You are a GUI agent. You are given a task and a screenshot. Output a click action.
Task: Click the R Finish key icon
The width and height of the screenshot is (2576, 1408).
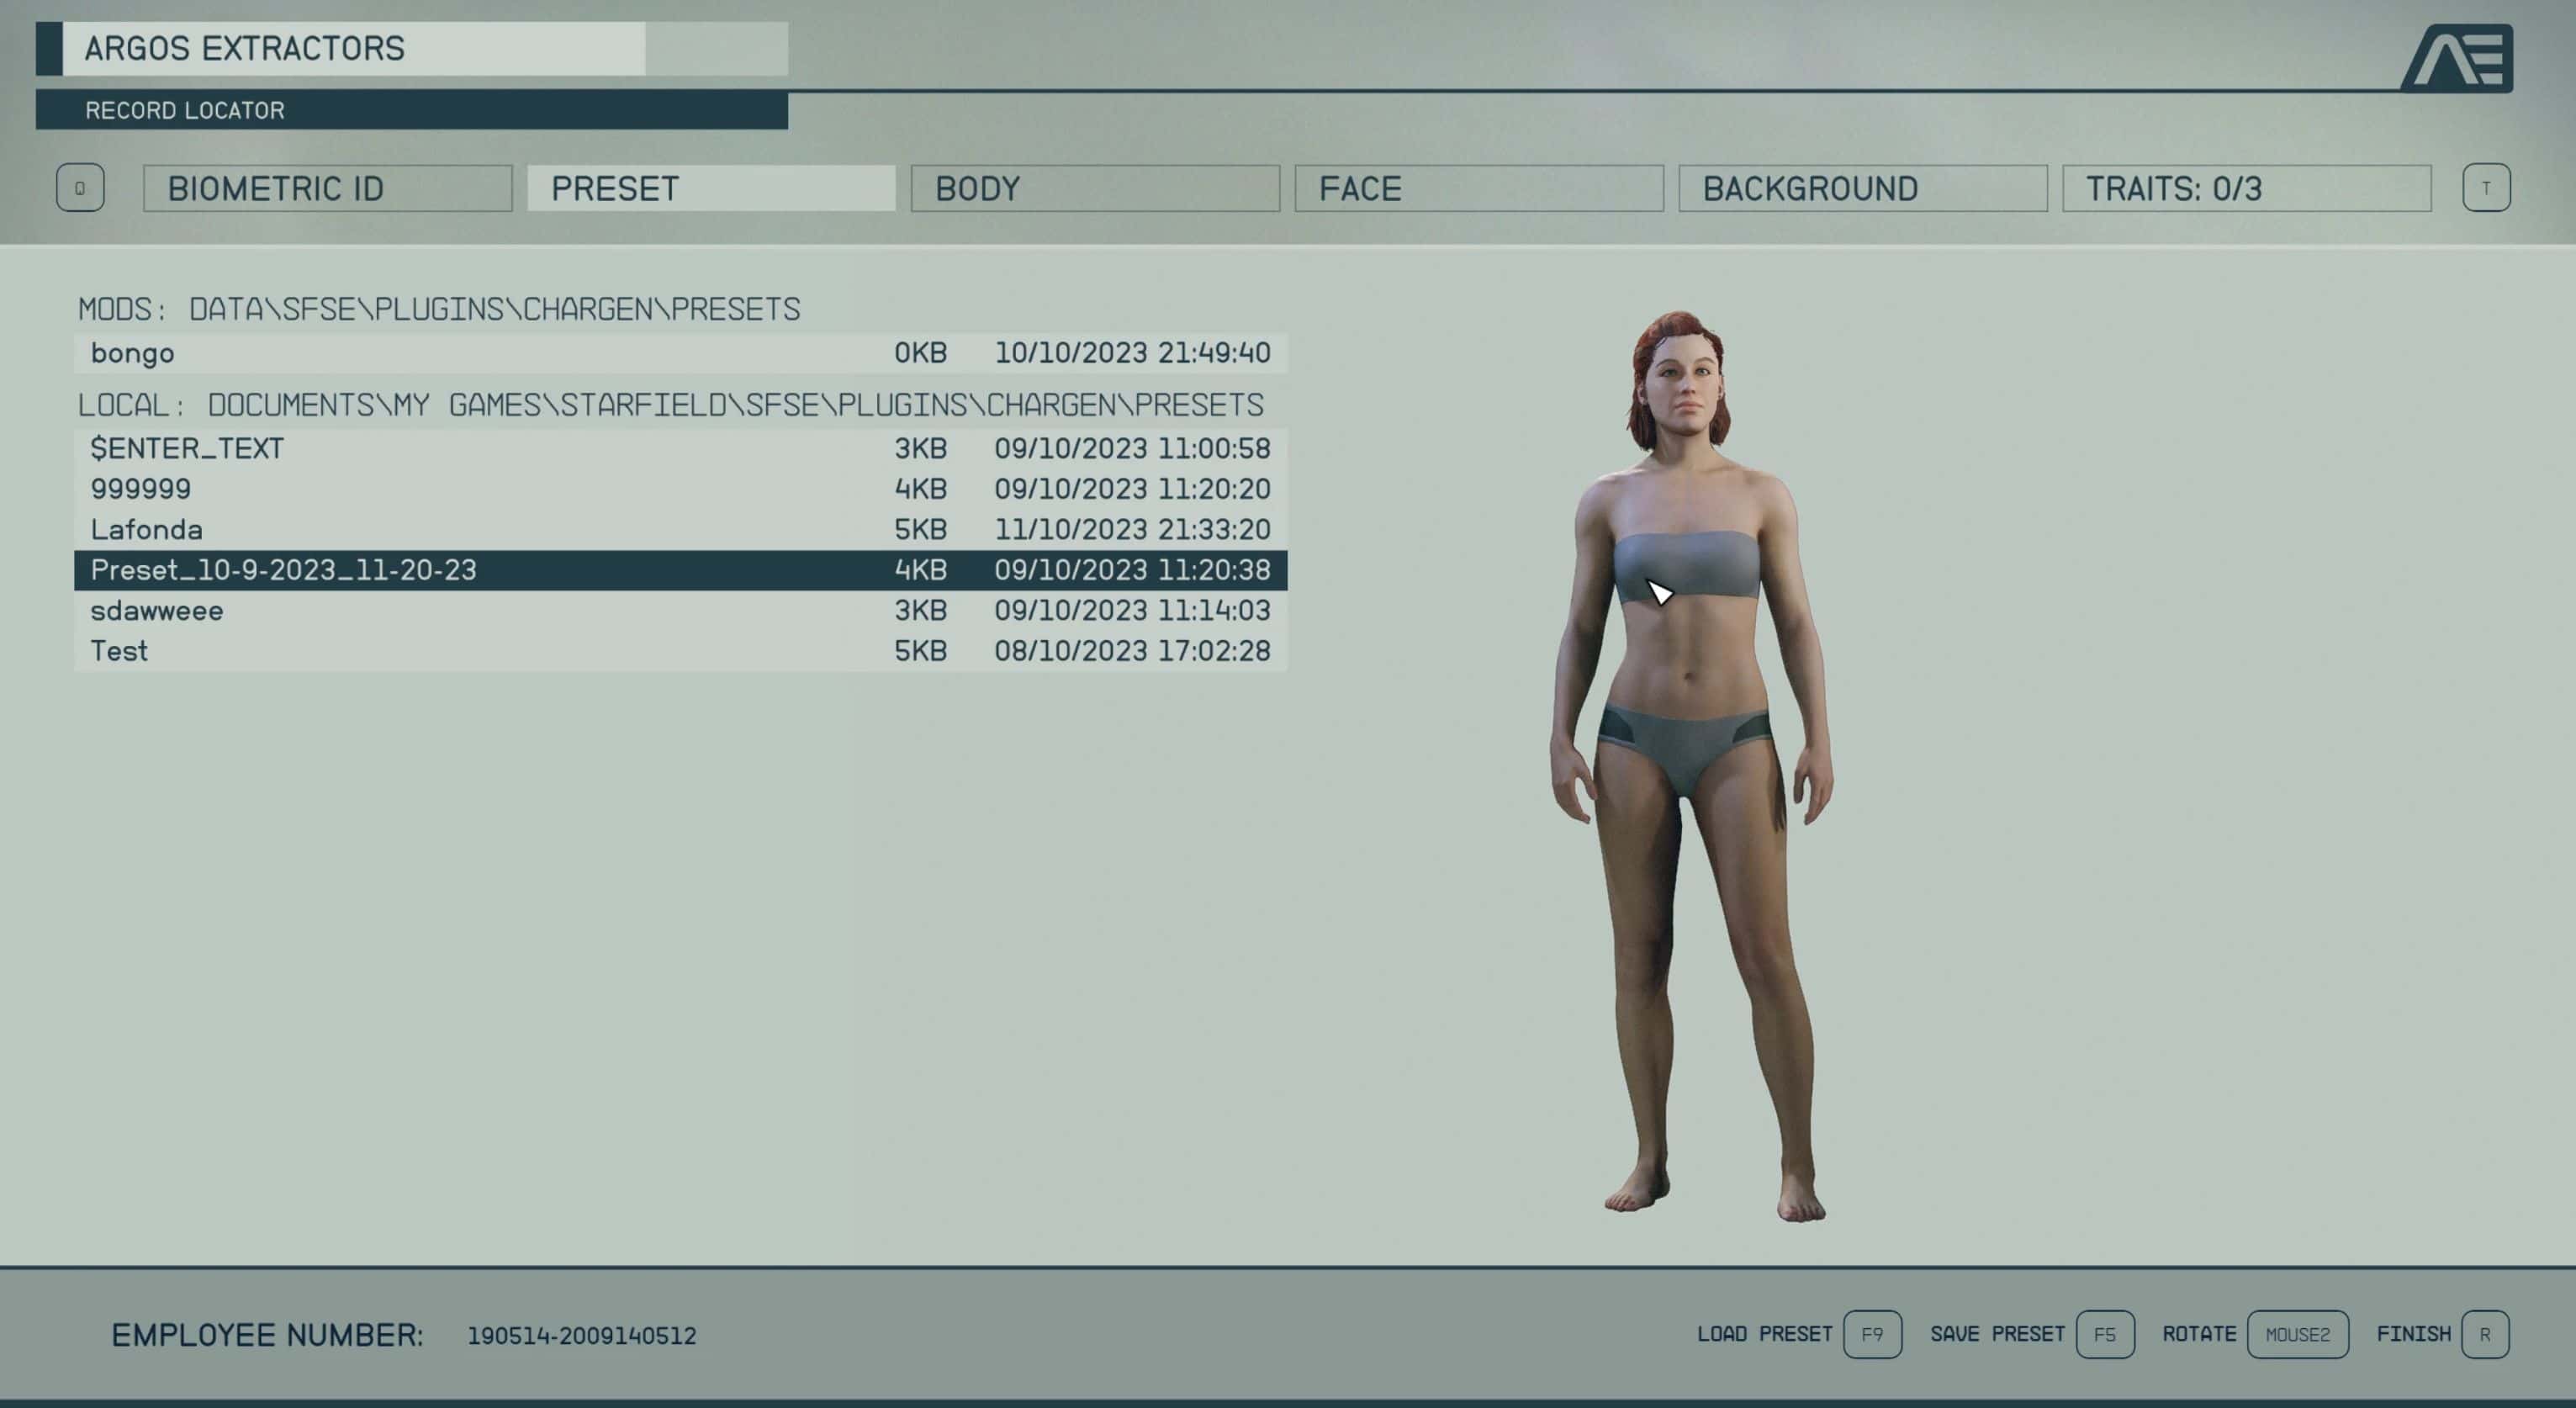pyautogui.click(x=2484, y=1334)
